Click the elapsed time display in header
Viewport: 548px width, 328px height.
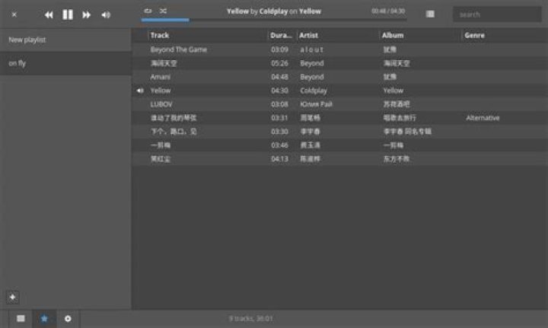click(x=388, y=11)
